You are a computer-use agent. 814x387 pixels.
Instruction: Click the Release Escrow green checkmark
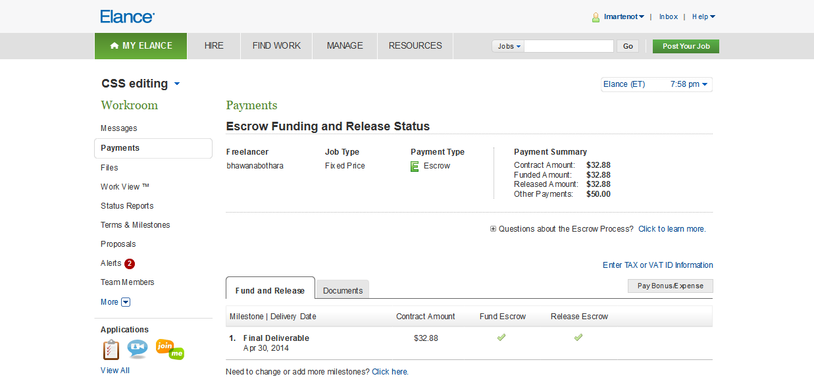point(578,338)
